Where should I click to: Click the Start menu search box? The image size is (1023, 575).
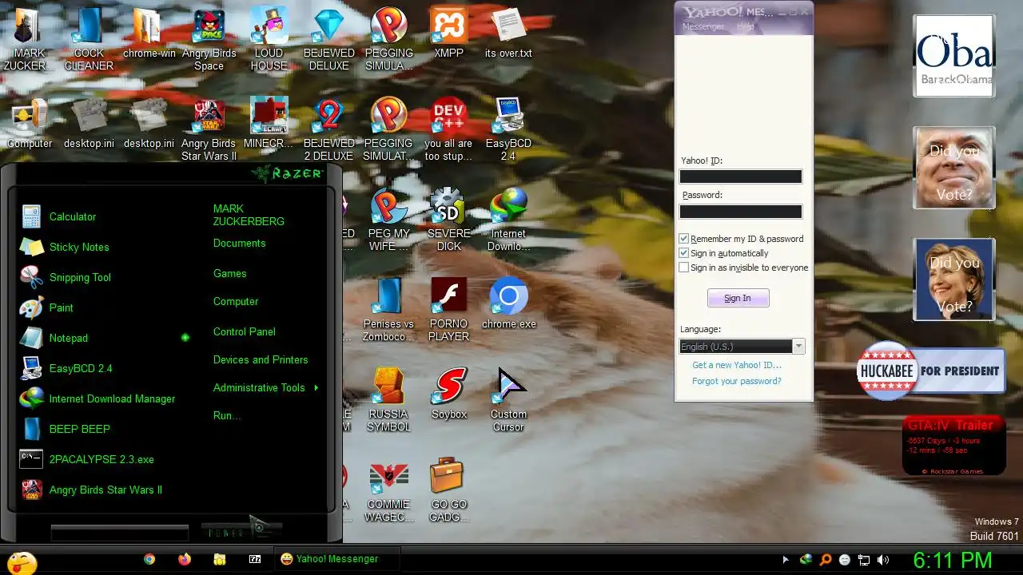coord(120,533)
